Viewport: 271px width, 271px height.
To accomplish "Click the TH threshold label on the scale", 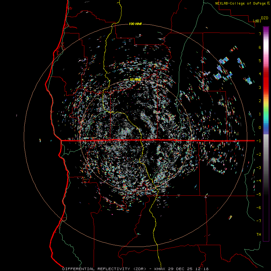I will (259, 235).
